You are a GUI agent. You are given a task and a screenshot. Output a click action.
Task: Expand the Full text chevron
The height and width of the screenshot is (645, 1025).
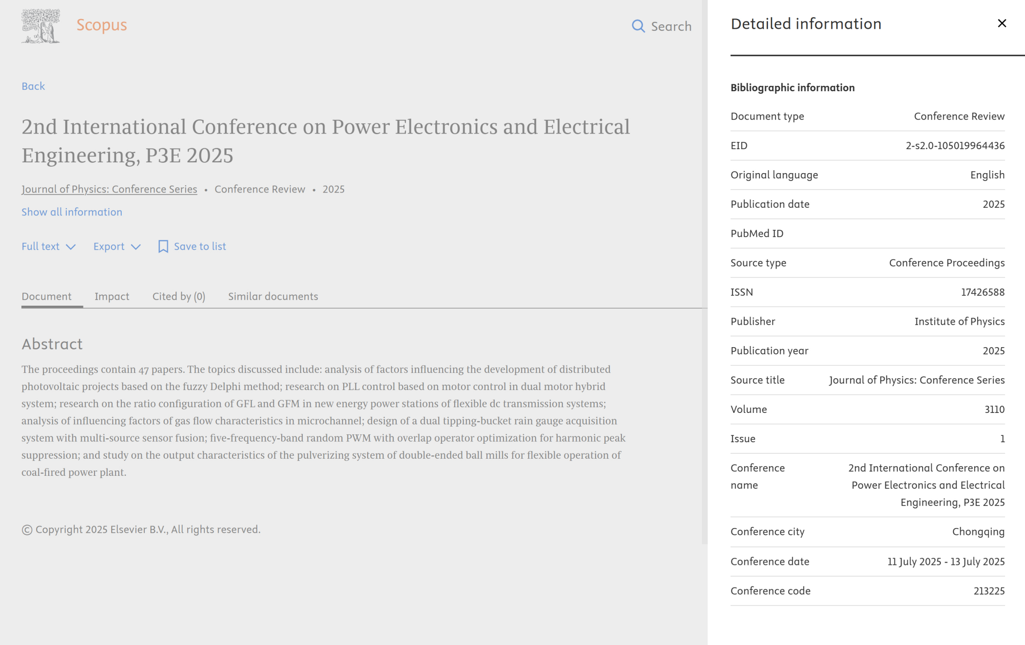(71, 247)
